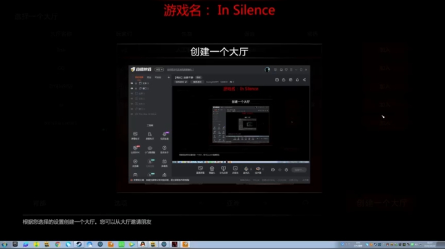Click the Windows Start orb

4,244
